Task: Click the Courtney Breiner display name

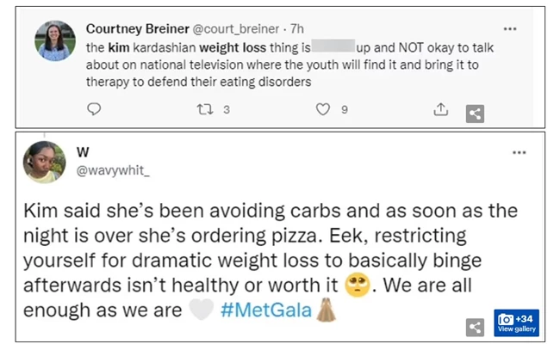Action: (138, 28)
